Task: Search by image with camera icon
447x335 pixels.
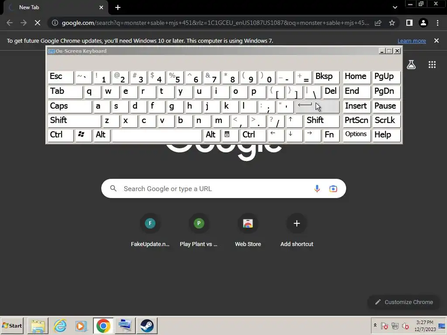Action: (x=333, y=188)
